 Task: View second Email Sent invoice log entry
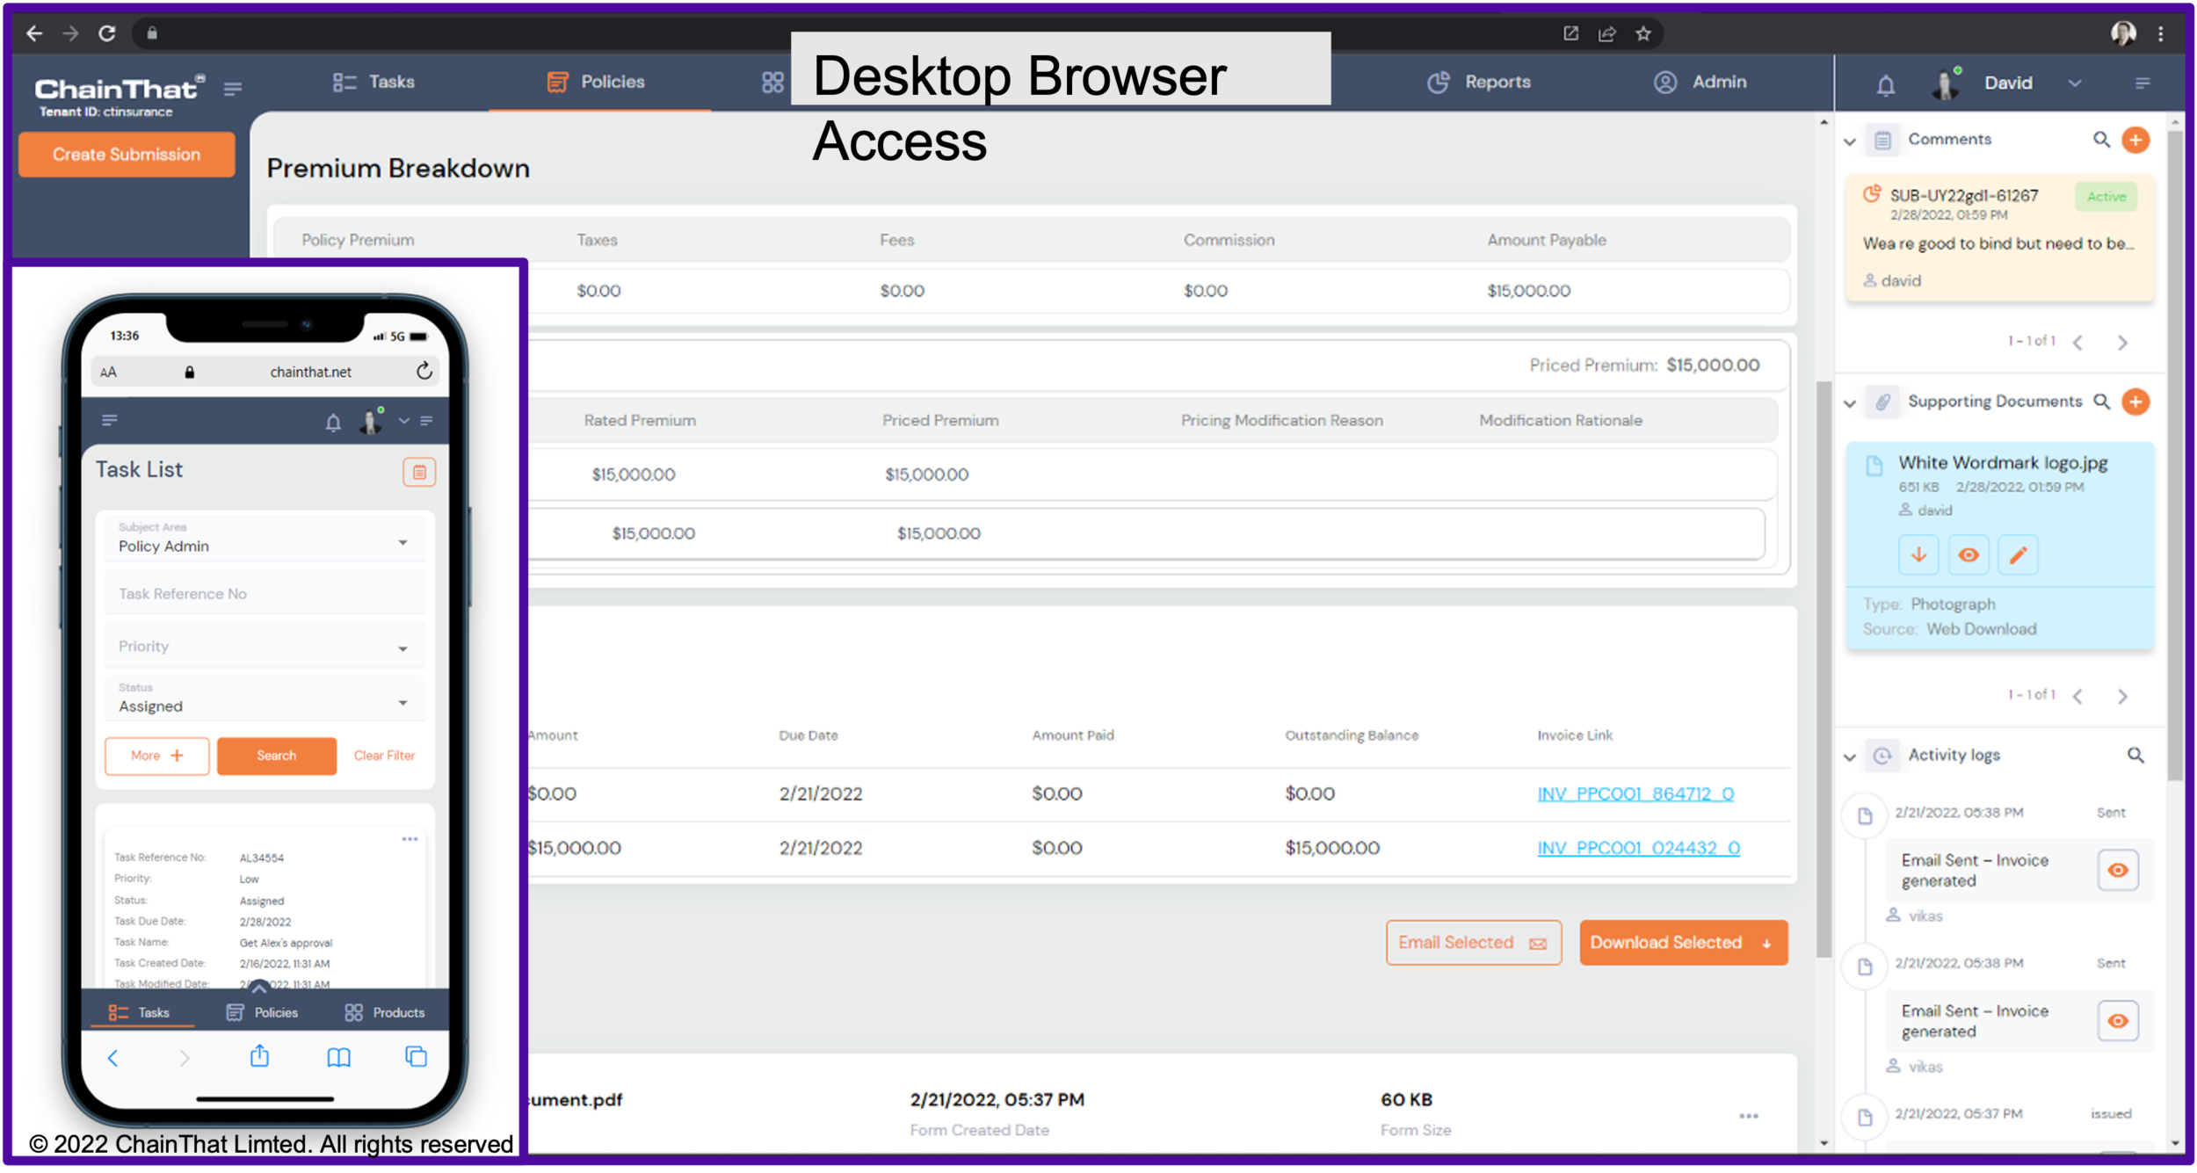point(2118,1021)
